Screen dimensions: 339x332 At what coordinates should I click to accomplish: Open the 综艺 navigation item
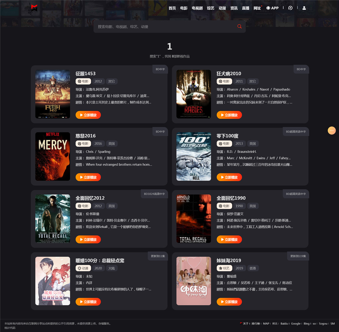click(210, 8)
